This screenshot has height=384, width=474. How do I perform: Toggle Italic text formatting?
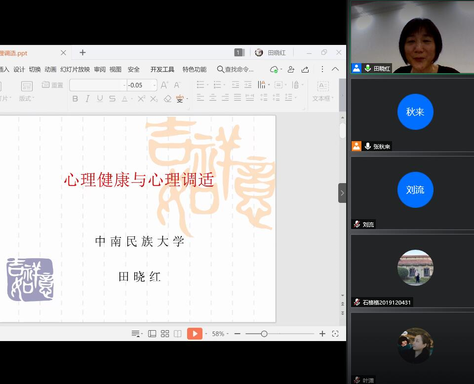(87, 99)
